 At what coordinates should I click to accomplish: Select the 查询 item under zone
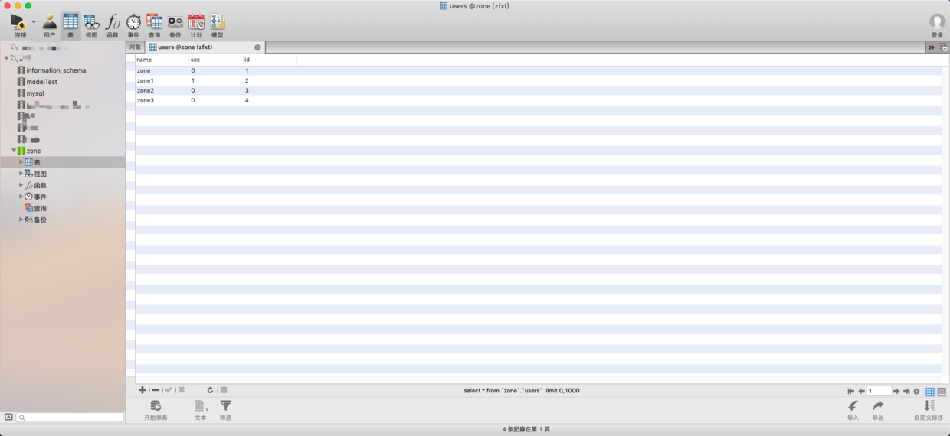(x=35, y=208)
